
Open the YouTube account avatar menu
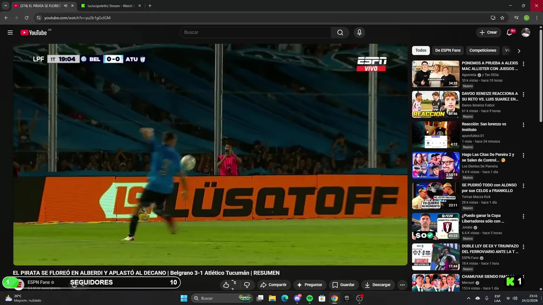[526, 33]
